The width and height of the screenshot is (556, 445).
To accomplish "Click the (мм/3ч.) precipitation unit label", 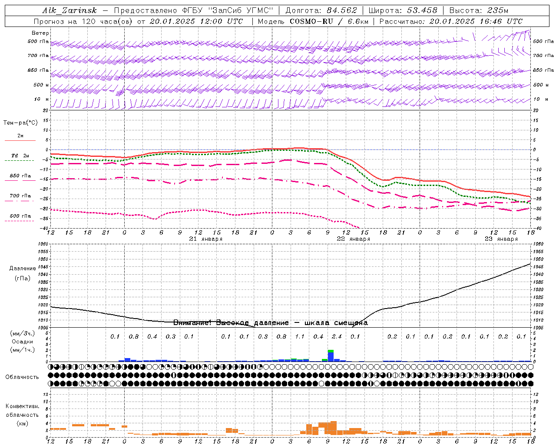I will coord(22,333).
